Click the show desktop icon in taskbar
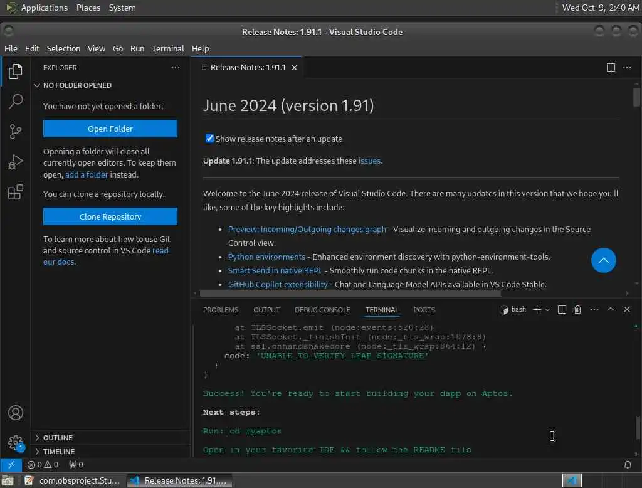642x488 pixels. (8, 480)
